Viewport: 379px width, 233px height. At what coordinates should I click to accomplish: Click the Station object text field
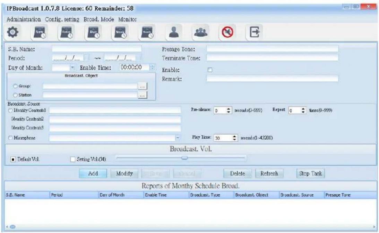click(x=90, y=95)
